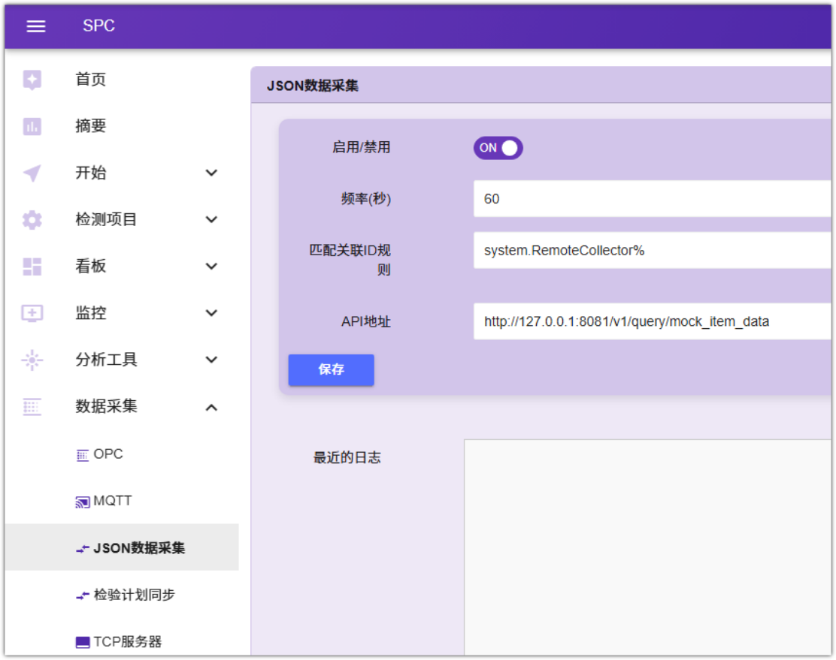Click the summary (摘要) chart icon
The height and width of the screenshot is (660, 836).
click(x=32, y=126)
